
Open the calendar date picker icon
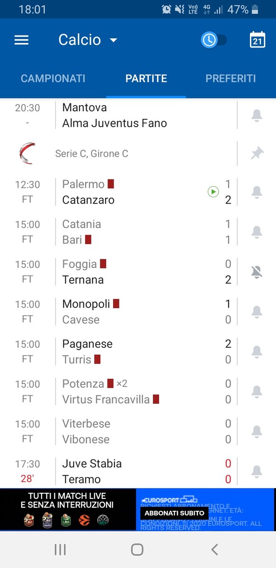257,40
